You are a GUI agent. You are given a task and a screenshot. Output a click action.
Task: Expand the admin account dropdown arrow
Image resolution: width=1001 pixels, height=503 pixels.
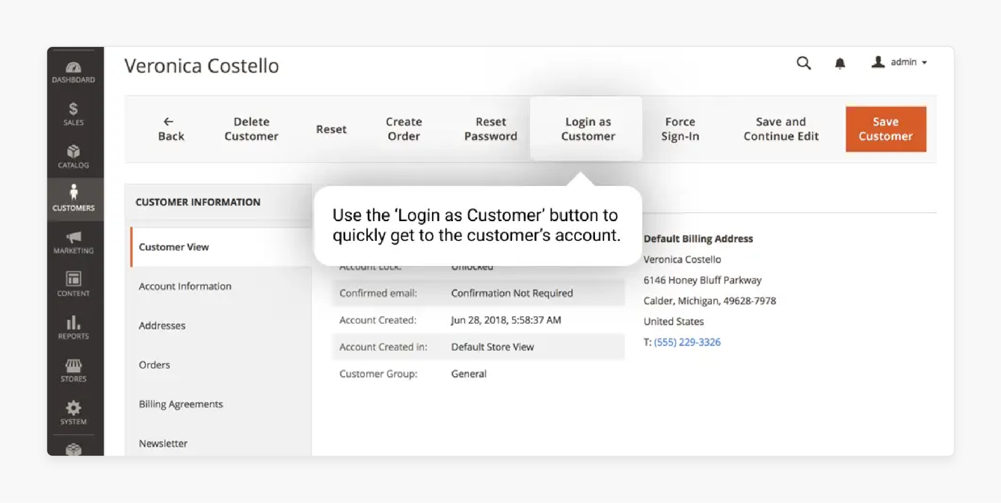click(924, 62)
